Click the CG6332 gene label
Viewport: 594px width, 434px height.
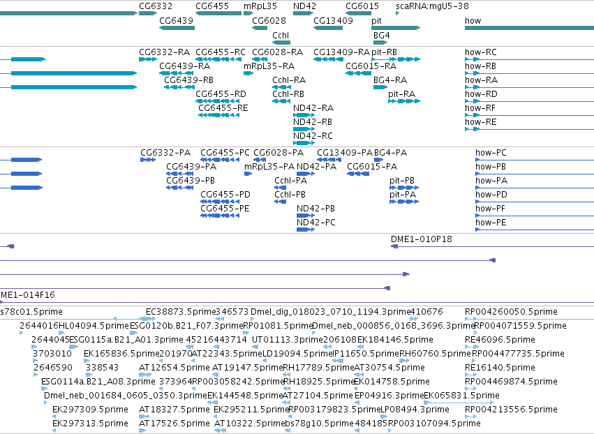tap(156, 6)
